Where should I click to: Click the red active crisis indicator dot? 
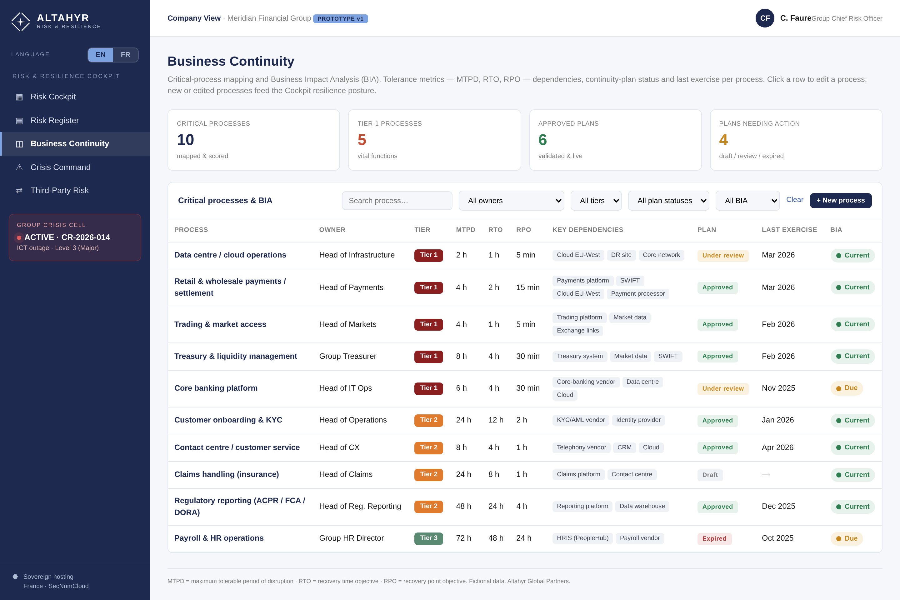[x=19, y=237]
